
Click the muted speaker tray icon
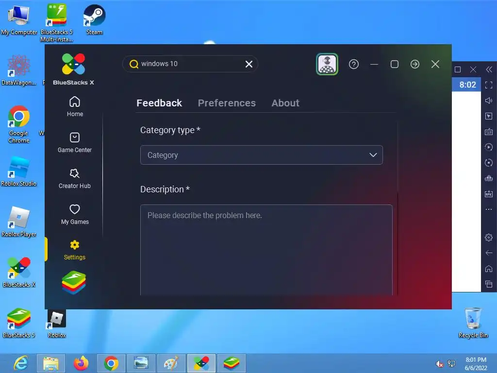(439, 364)
